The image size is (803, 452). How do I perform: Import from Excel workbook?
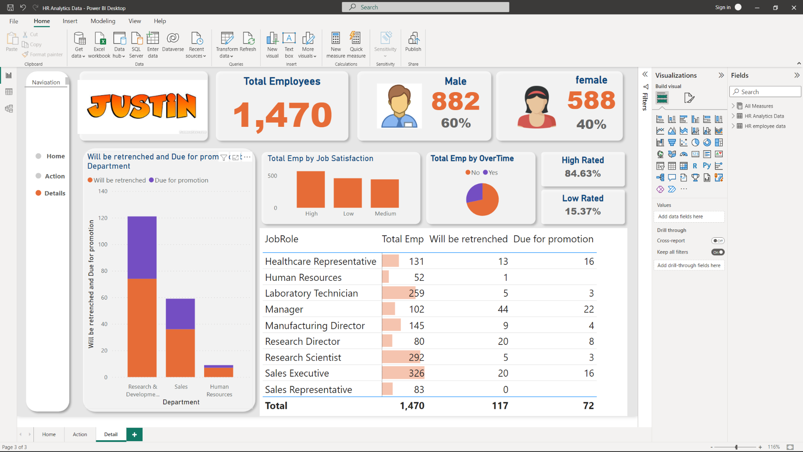pyautogui.click(x=99, y=45)
